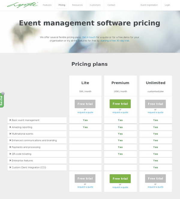Request a quote under top Premium plan
Screen dimensions: 180x199
(x=120, y=113)
